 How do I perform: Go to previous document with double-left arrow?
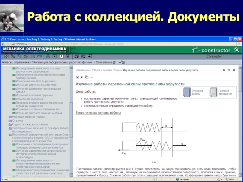(x=224, y=70)
